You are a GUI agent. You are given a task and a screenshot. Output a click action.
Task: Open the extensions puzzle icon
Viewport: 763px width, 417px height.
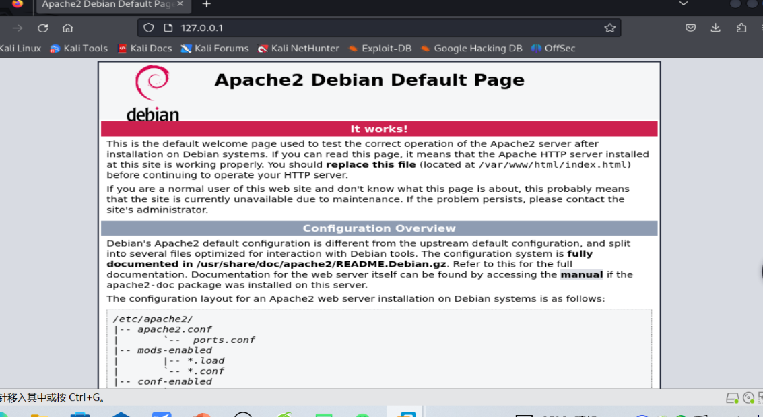(x=741, y=28)
